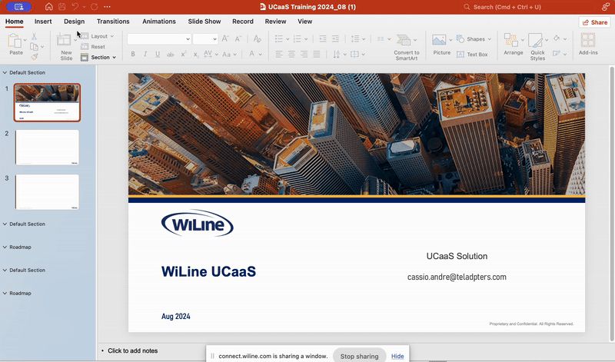Click the Share button
The width and height of the screenshot is (615, 362).
point(594,22)
